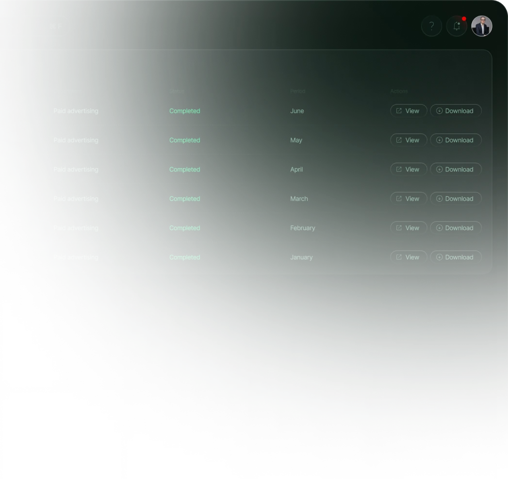
Task: Download the February report
Action: point(456,228)
